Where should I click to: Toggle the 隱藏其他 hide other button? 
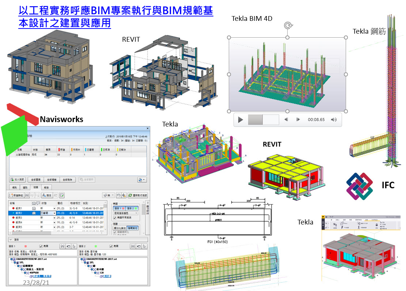[133, 228]
